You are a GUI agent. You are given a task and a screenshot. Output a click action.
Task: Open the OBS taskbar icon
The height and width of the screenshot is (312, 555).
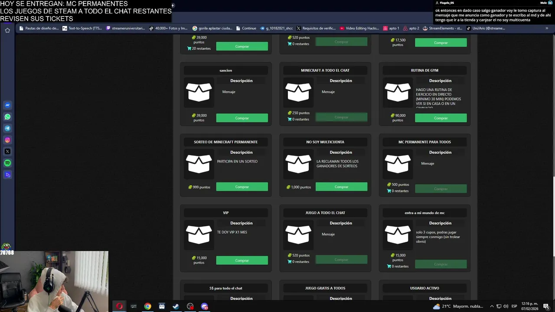(190, 306)
